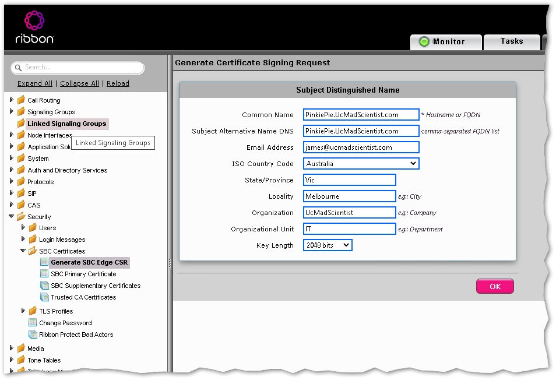Screen dimensions: 556x380
Task: Click the SIP folder icon
Action: 22,193
